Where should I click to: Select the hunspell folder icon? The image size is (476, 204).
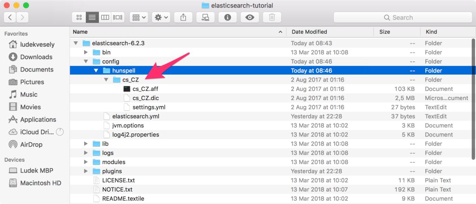click(x=106, y=70)
